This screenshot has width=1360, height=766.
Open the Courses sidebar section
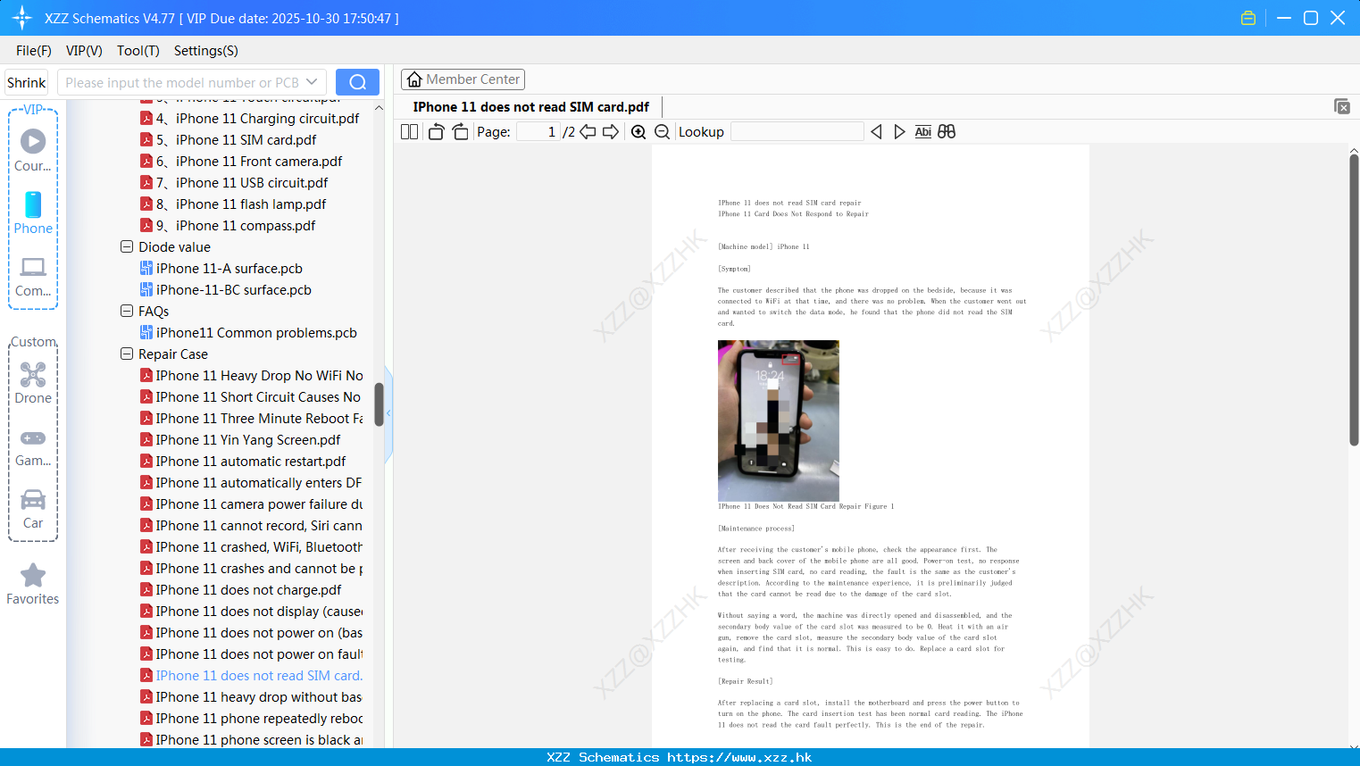[33, 151]
